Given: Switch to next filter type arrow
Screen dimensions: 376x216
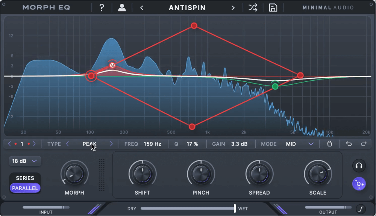Looking at the screenshot, I should pos(111,144).
